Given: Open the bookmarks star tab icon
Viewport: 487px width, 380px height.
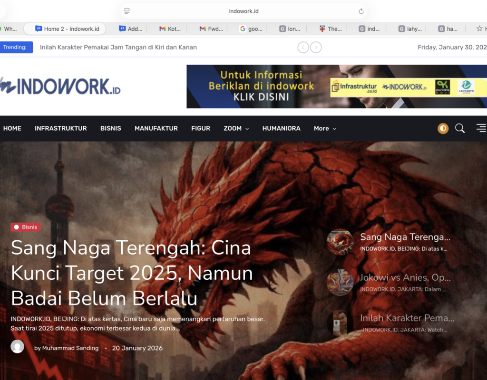Looking at the screenshot, I should tap(479, 28).
